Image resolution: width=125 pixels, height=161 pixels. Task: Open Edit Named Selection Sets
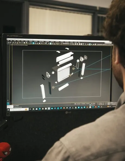click(61, 44)
